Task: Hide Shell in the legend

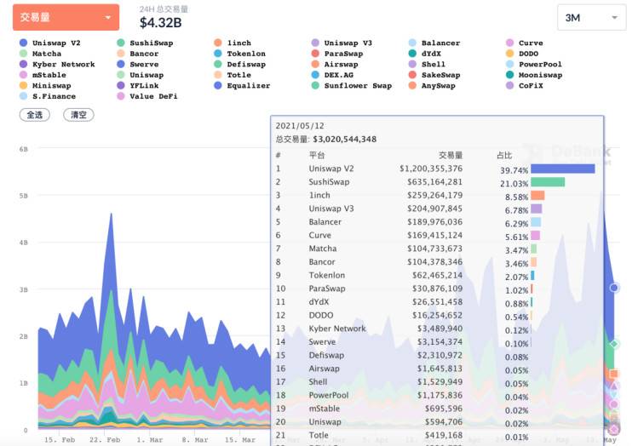Action: [x=427, y=64]
